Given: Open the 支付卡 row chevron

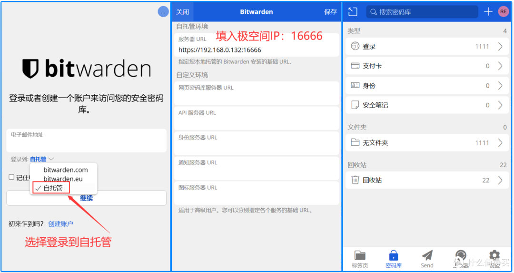Looking at the screenshot, I should click(x=500, y=66).
